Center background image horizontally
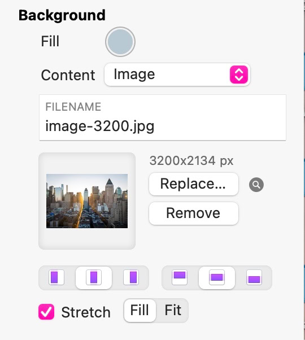The width and height of the screenshot is (305, 340). pos(94,277)
